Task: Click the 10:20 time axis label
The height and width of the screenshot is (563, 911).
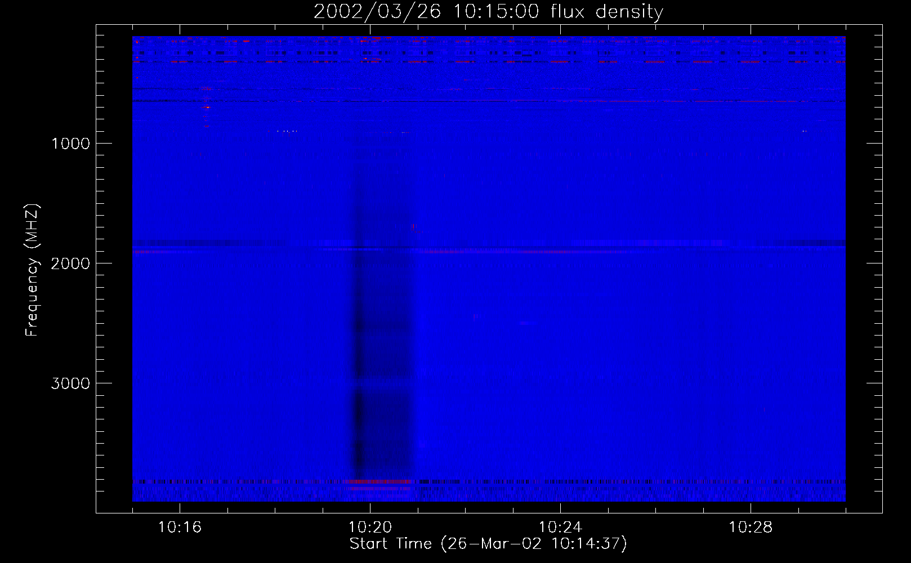Action: coord(370,528)
